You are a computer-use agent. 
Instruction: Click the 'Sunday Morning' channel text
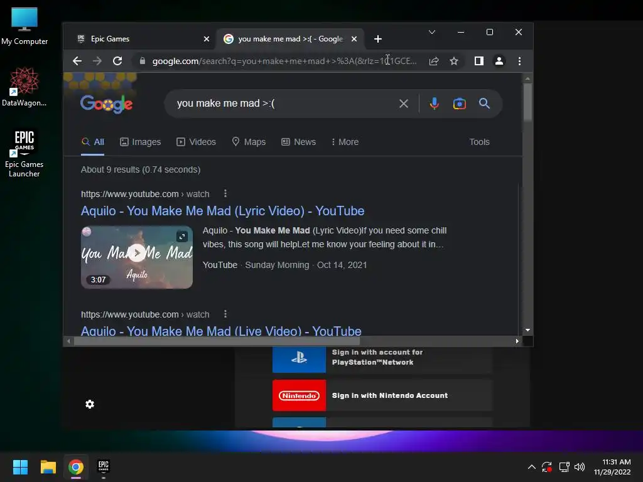click(x=277, y=265)
